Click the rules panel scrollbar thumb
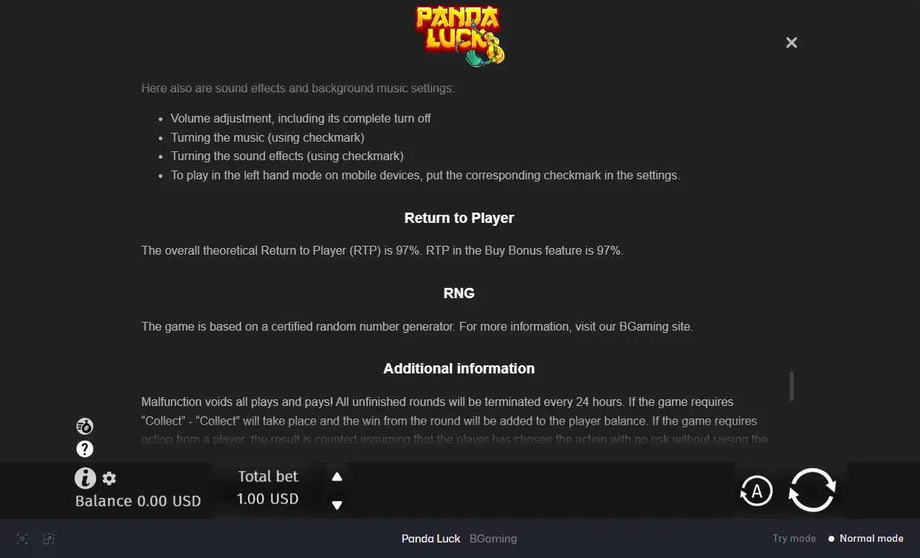 [x=792, y=386]
